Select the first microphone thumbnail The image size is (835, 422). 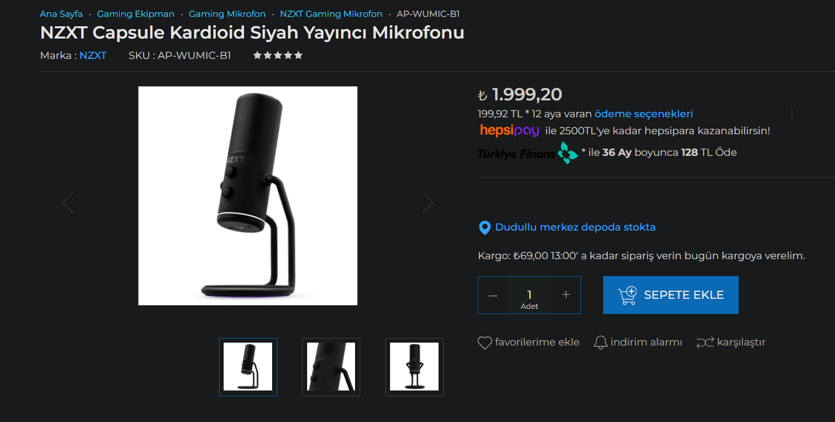(x=248, y=367)
